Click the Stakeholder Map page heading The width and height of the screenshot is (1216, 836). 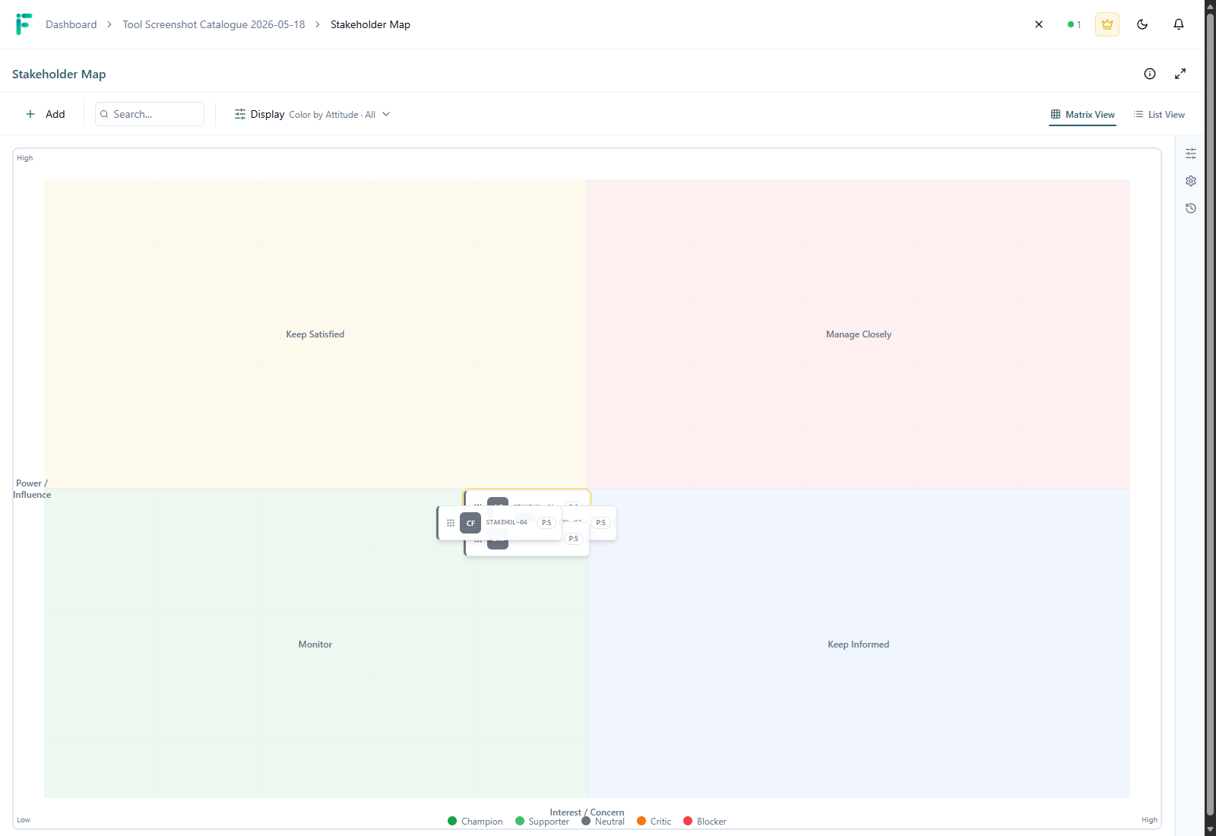pyautogui.click(x=59, y=74)
